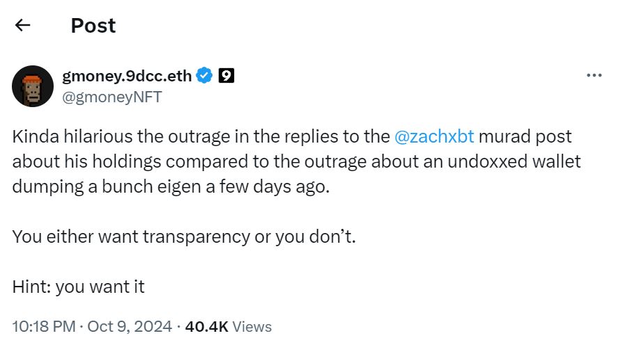
Task: Click the "Hint: you want it" line
Action: click(x=78, y=287)
